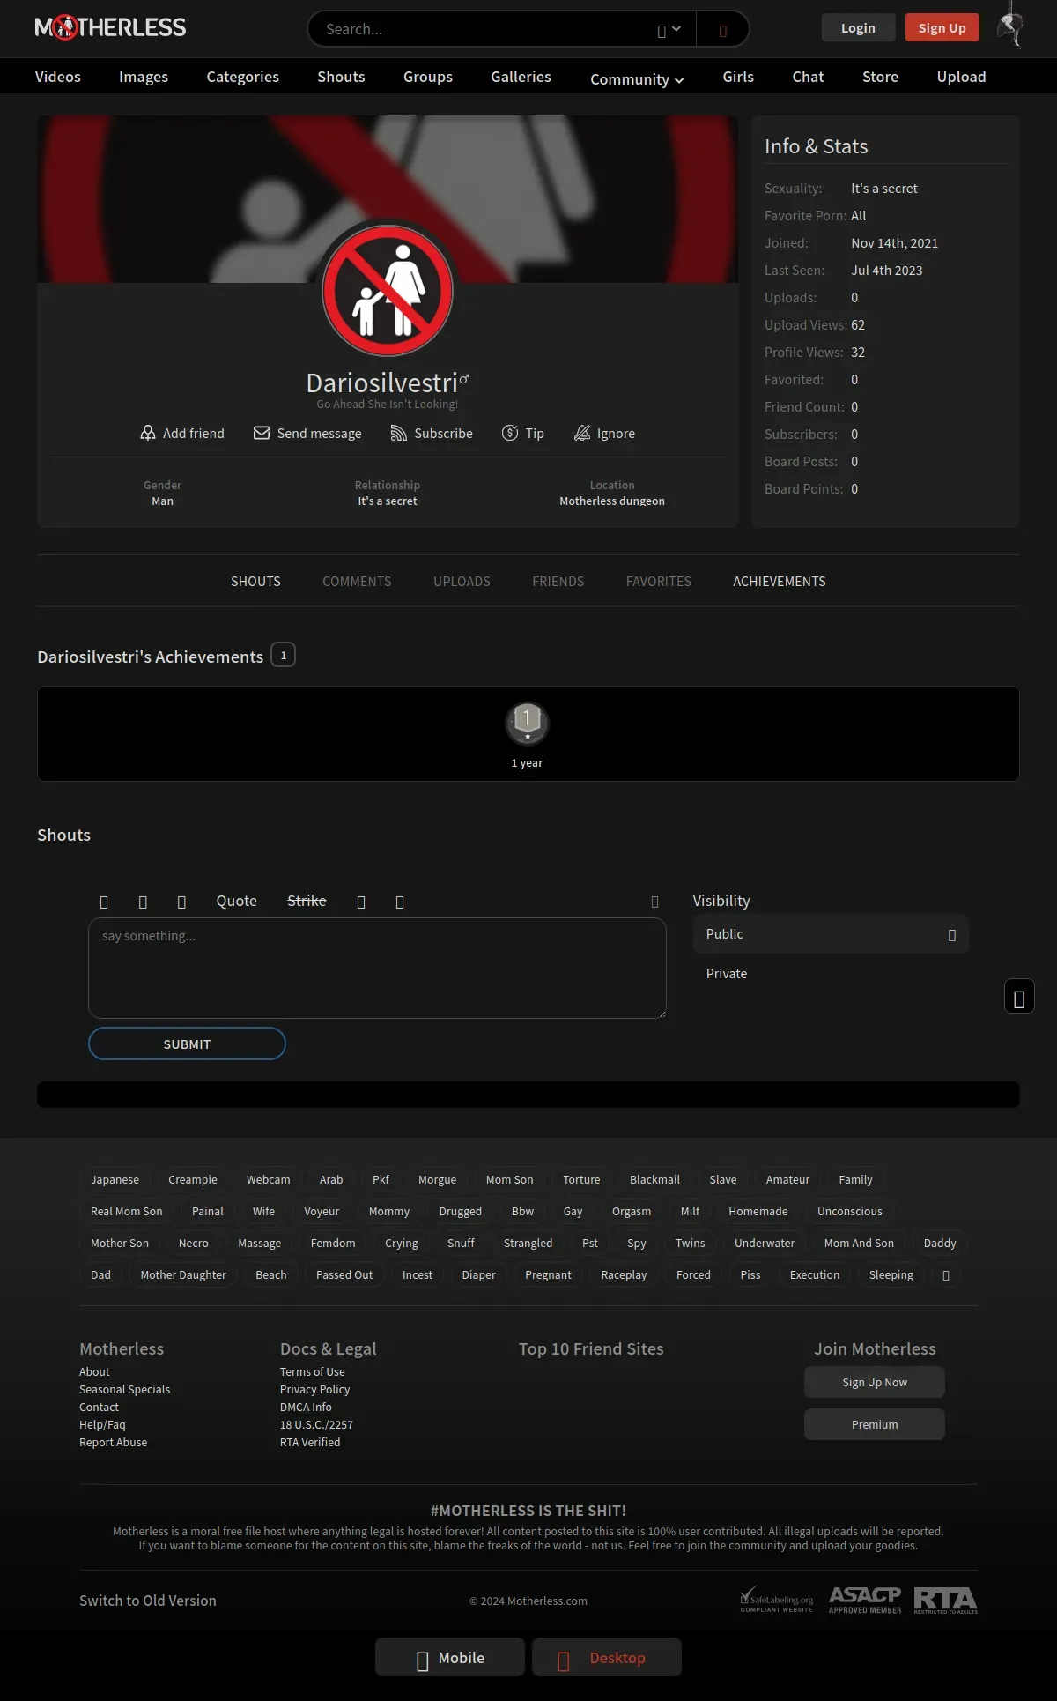The height and width of the screenshot is (1701, 1057).
Task: Go to Groups in the top navigation
Action: 428,77
